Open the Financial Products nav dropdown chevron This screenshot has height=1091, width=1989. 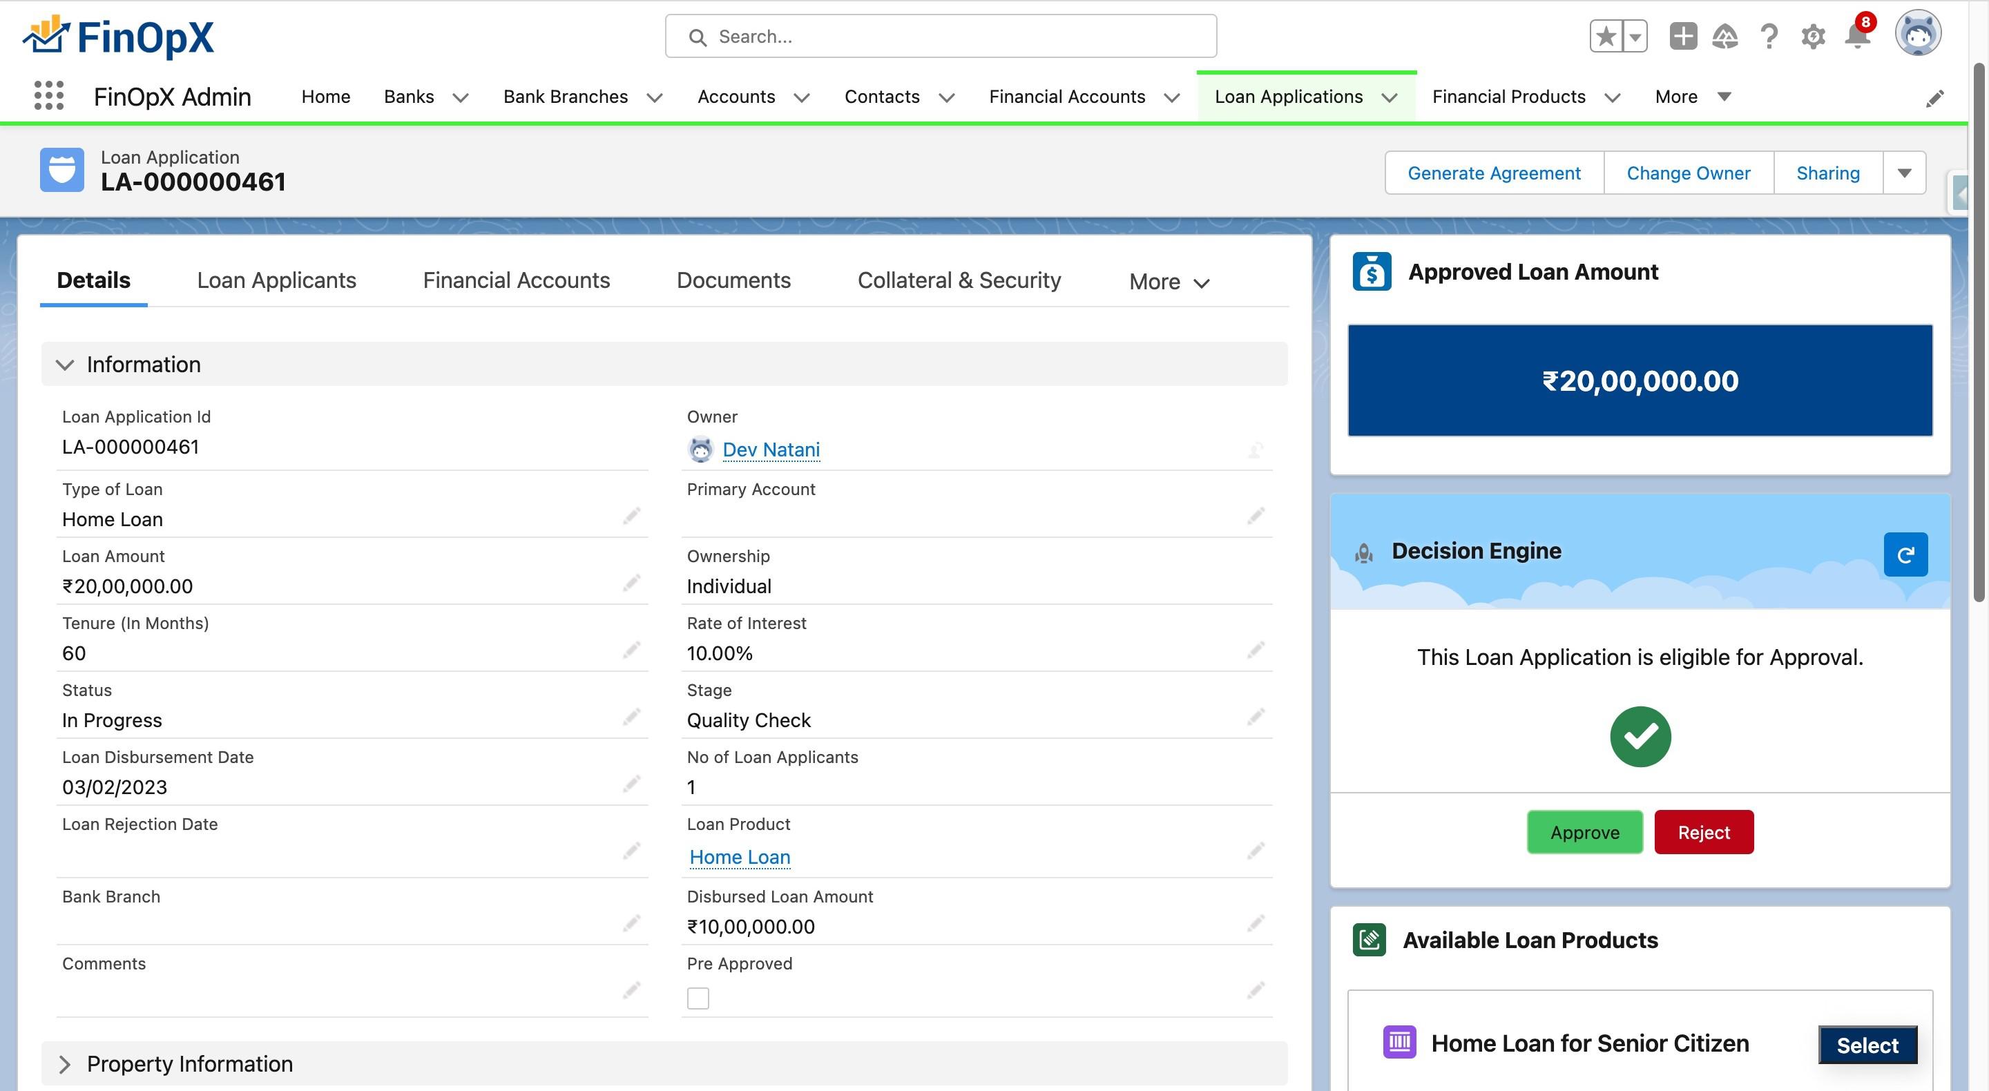click(x=1612, y=97)
